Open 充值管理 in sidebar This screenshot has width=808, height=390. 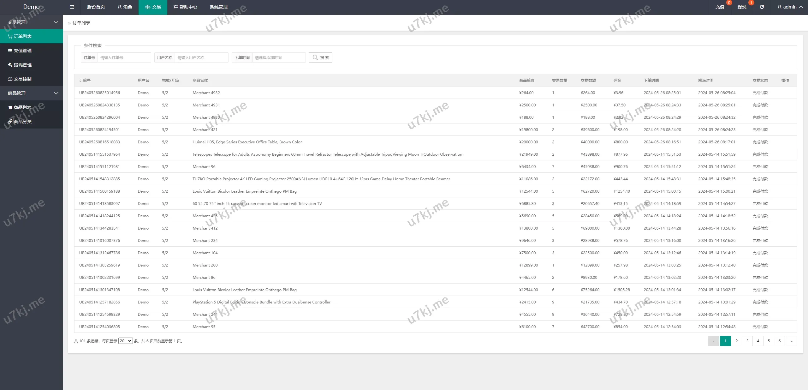point(22,51)
